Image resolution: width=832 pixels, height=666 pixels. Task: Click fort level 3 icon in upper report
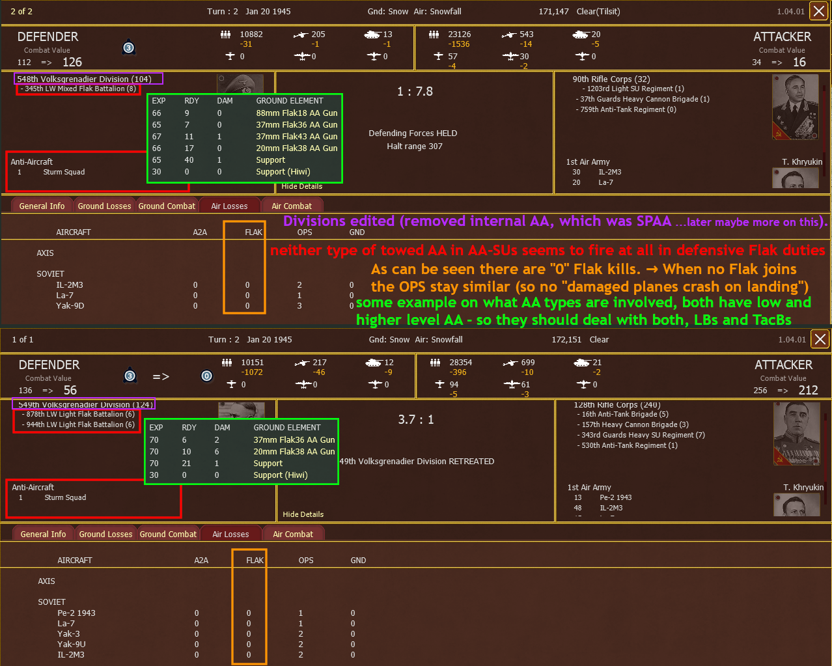click(x=128, y=48)
